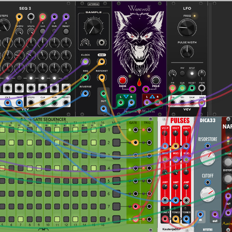Click the row 5 TRIG output jack
This screenshot has height=232, width=232.
(x=149, y=181)
